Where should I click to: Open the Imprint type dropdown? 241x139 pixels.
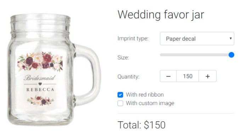point(197,39)
